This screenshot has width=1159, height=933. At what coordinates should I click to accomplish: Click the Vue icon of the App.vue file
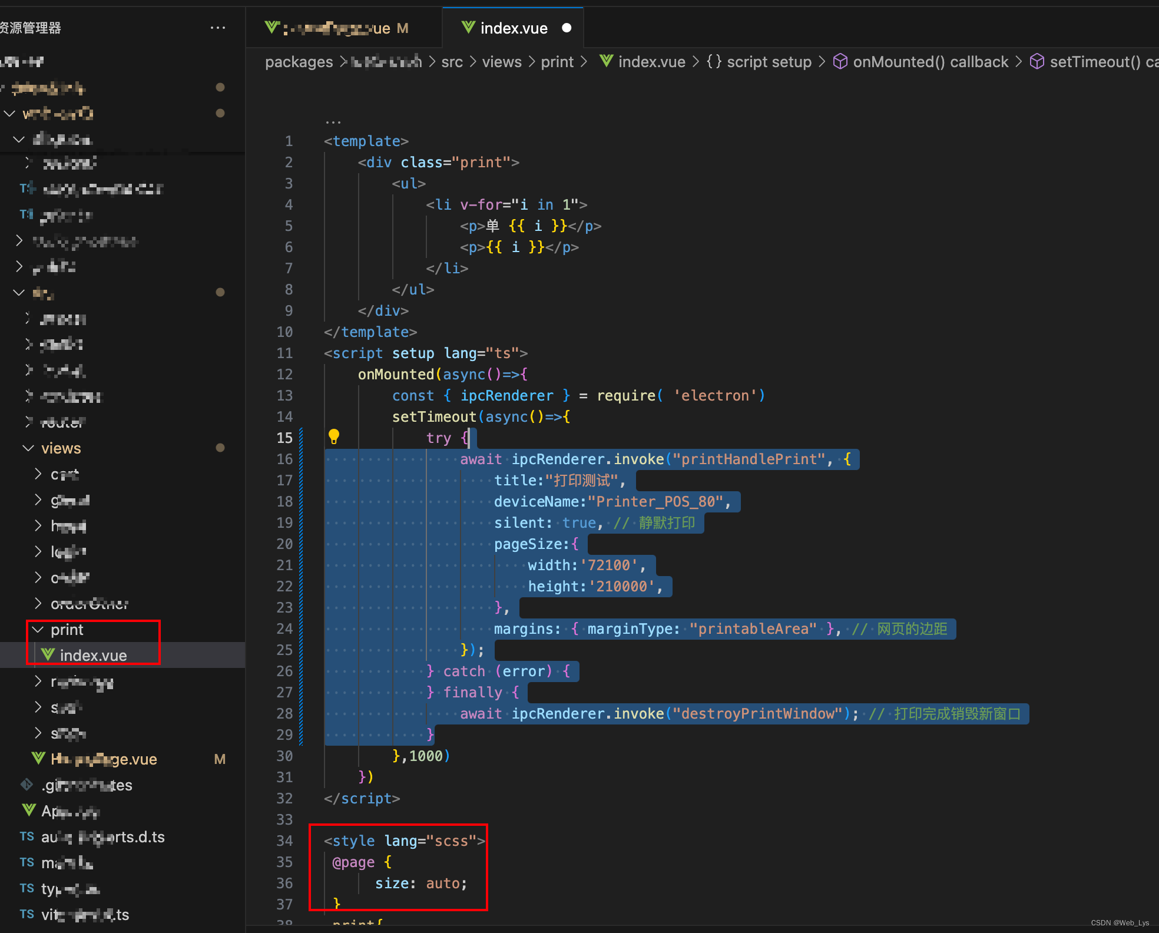[x=29, y=810]
